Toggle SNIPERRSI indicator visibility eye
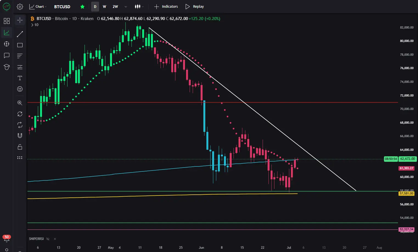The image size is (418, 252). [48, 239]
